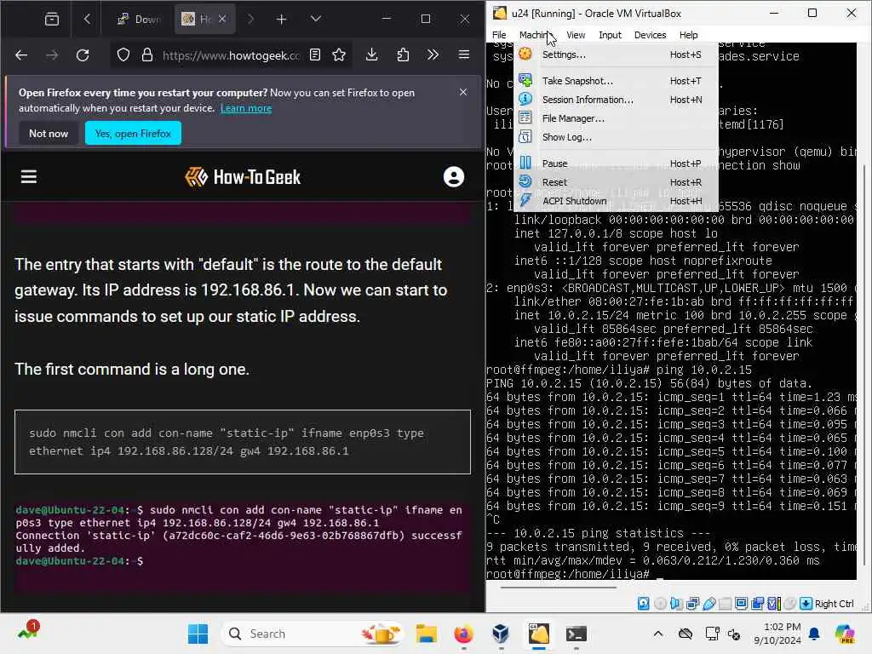
Task: Click the VirtualBox keyboard capture arrow icon
Action: pos(806,604)
